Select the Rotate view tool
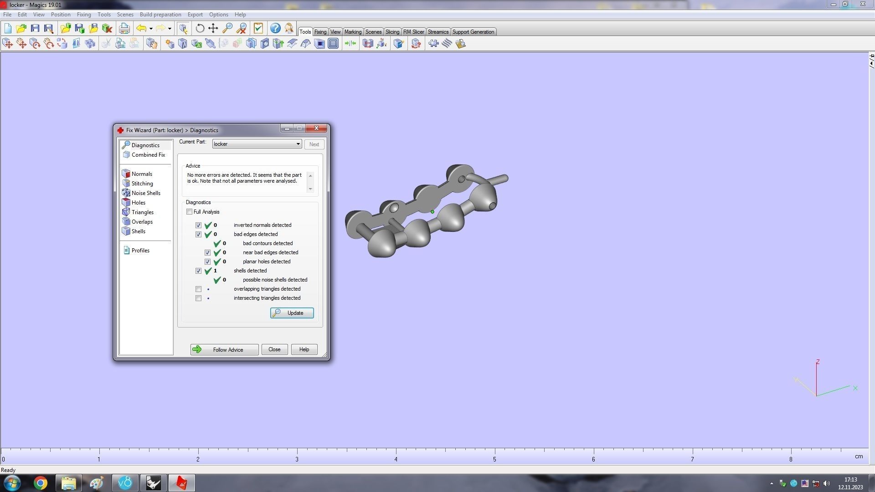 coord(200,28)
